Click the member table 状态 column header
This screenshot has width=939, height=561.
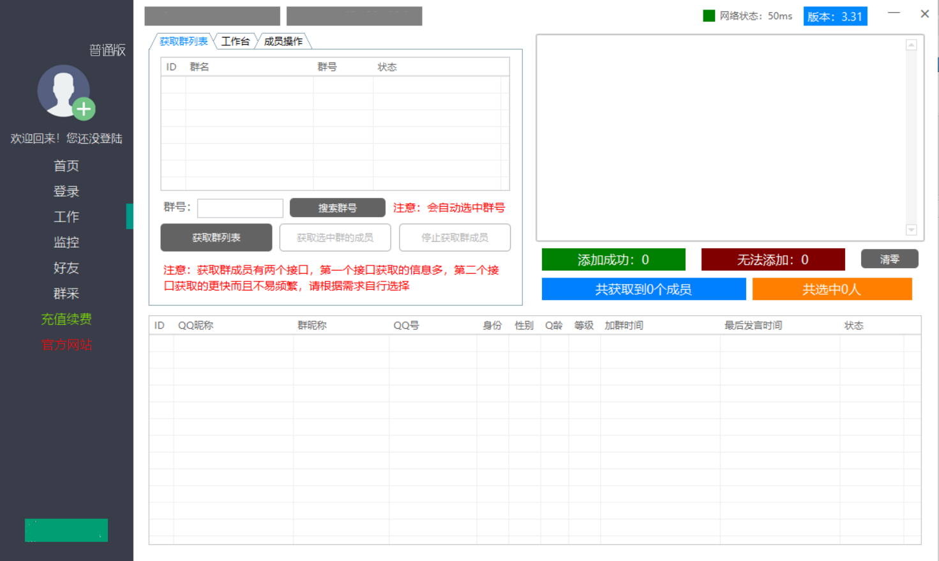[854, 325]
